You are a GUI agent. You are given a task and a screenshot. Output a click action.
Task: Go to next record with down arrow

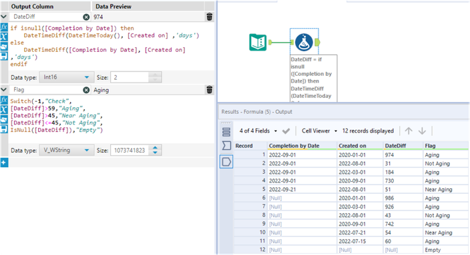(x=422, y=130)
